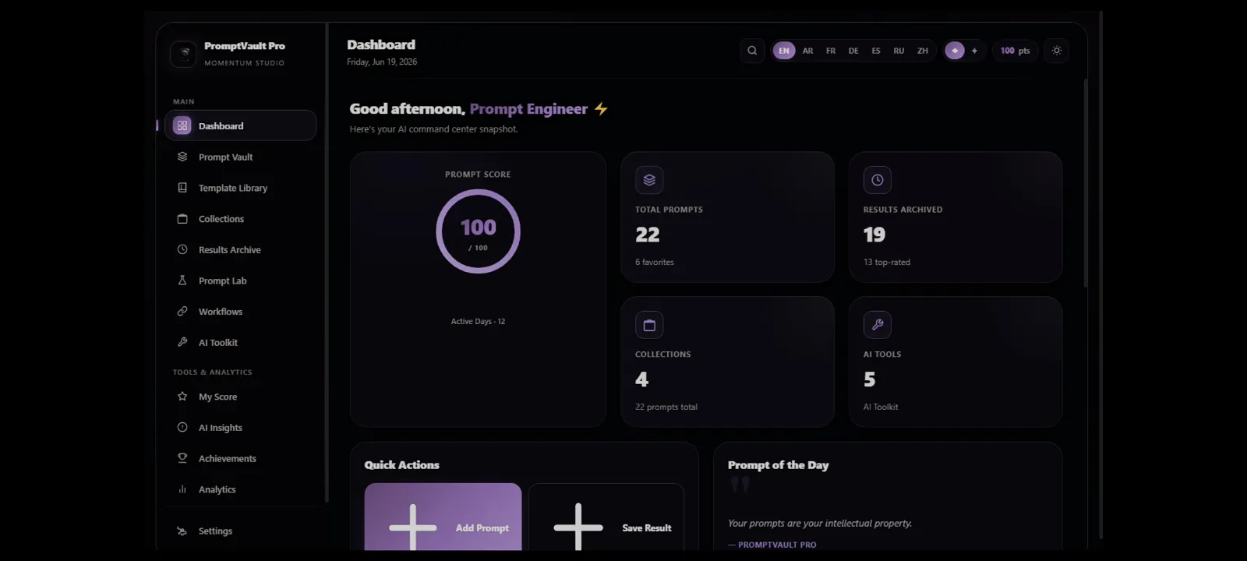Open AI Insights in sidebar

click(x=240, y=428)
